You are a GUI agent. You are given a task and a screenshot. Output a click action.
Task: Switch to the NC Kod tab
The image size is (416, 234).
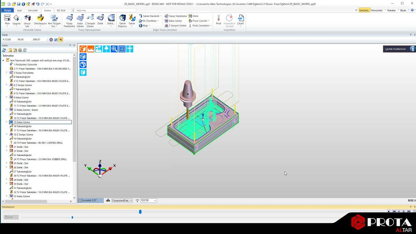pos(61,10)
